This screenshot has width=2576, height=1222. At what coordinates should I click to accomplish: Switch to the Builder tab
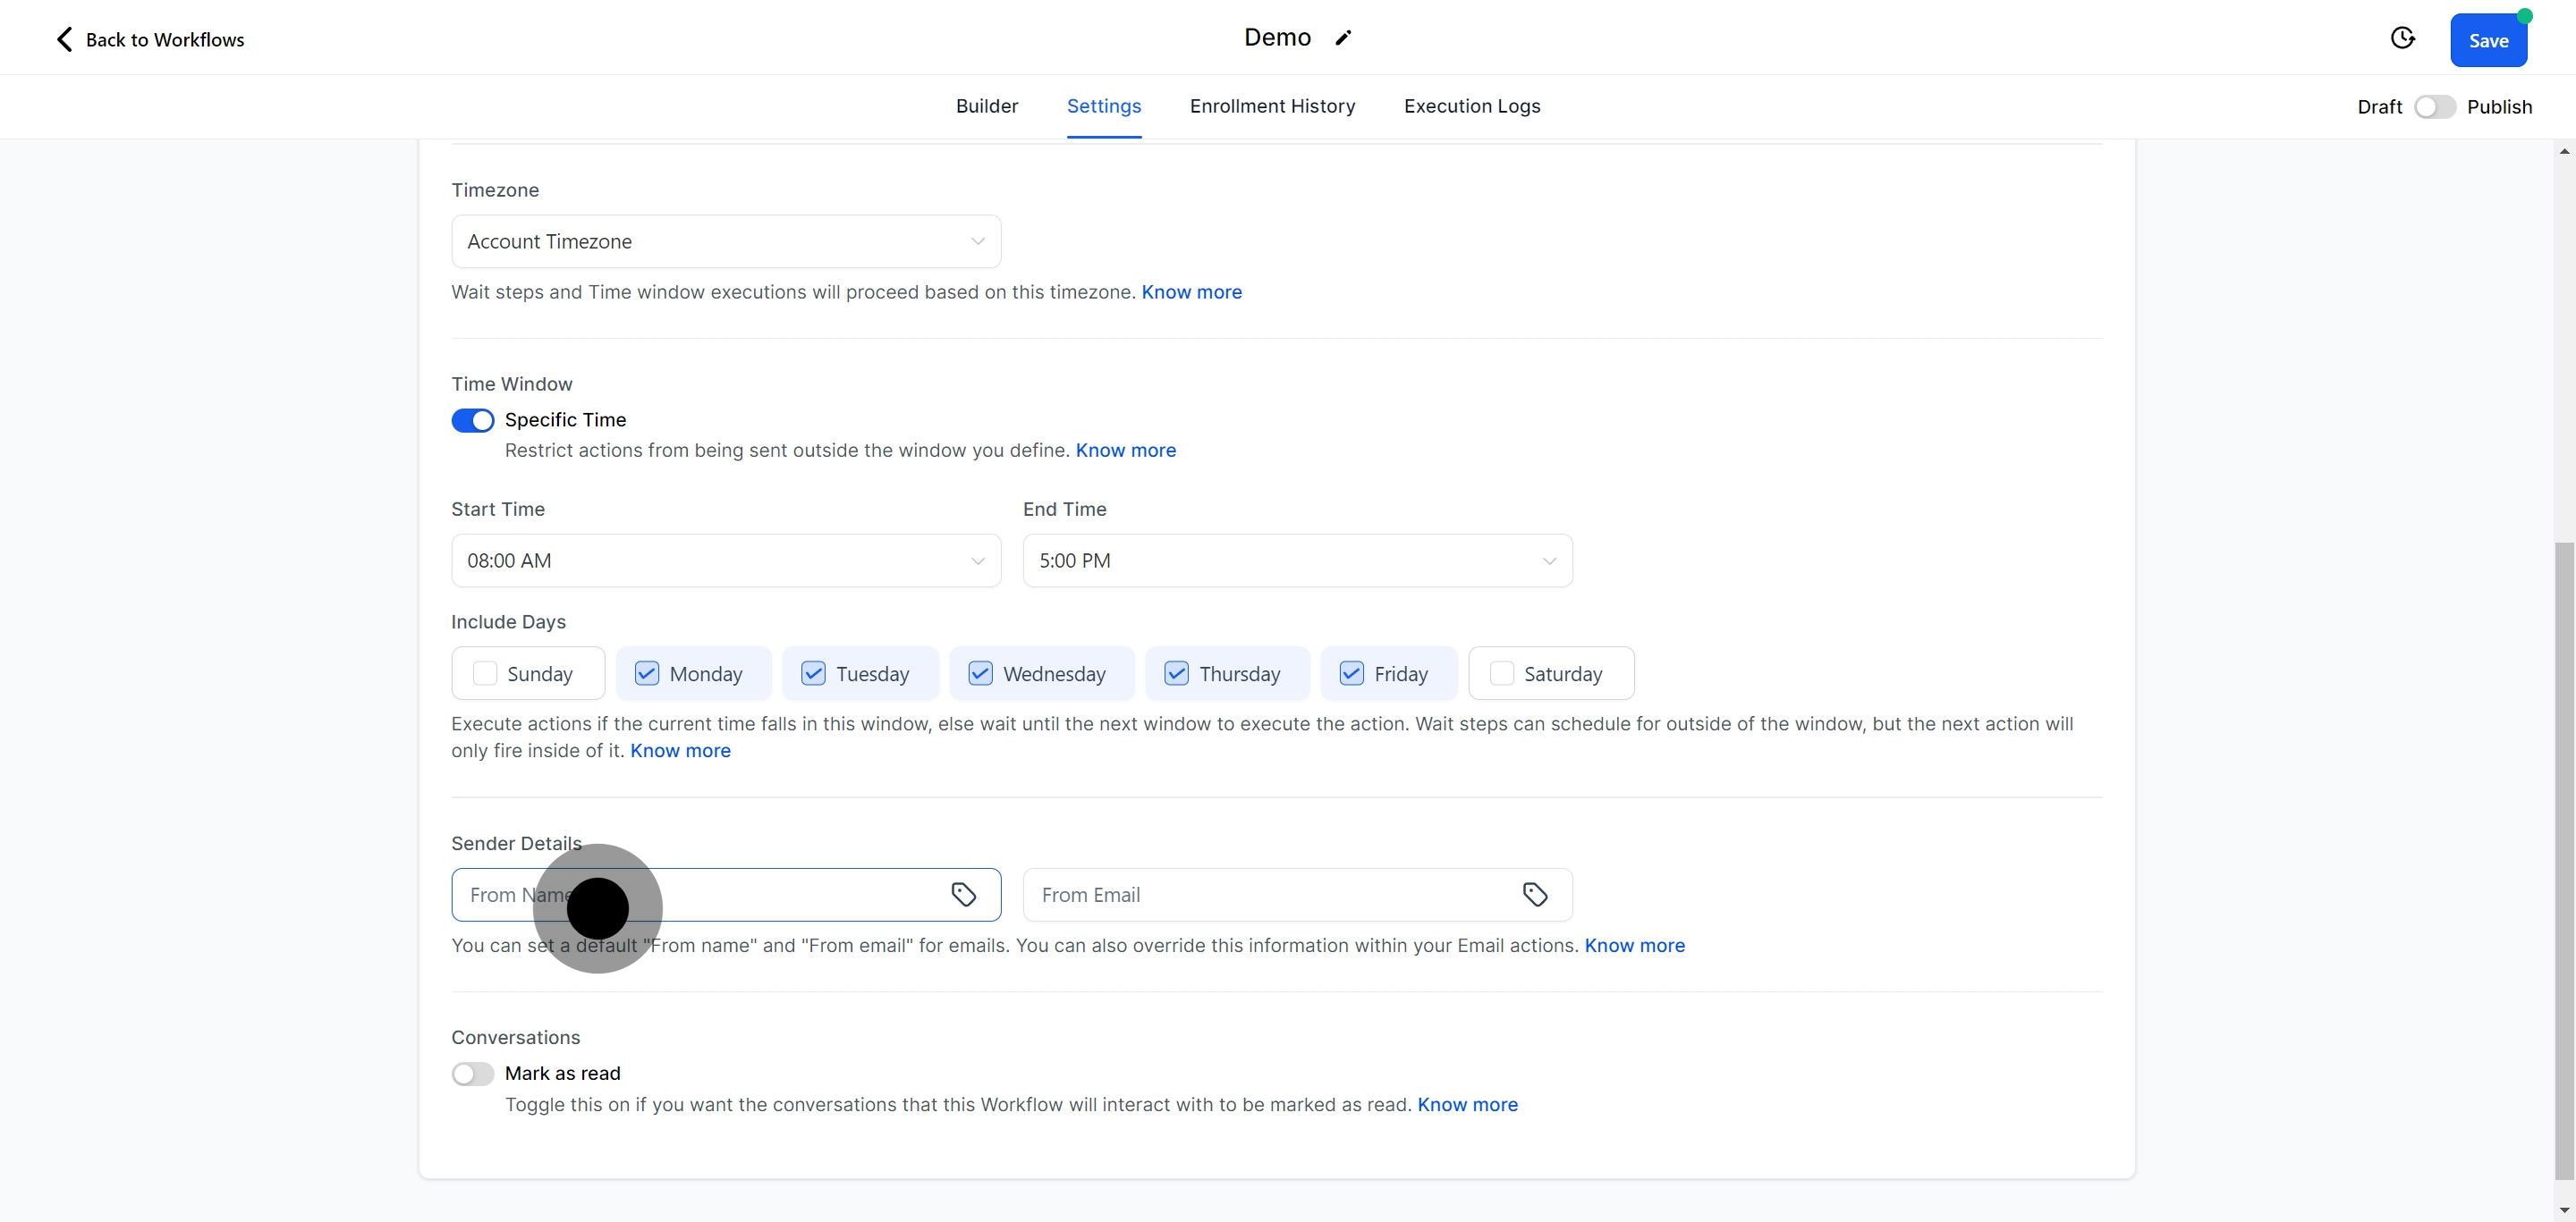986,105
